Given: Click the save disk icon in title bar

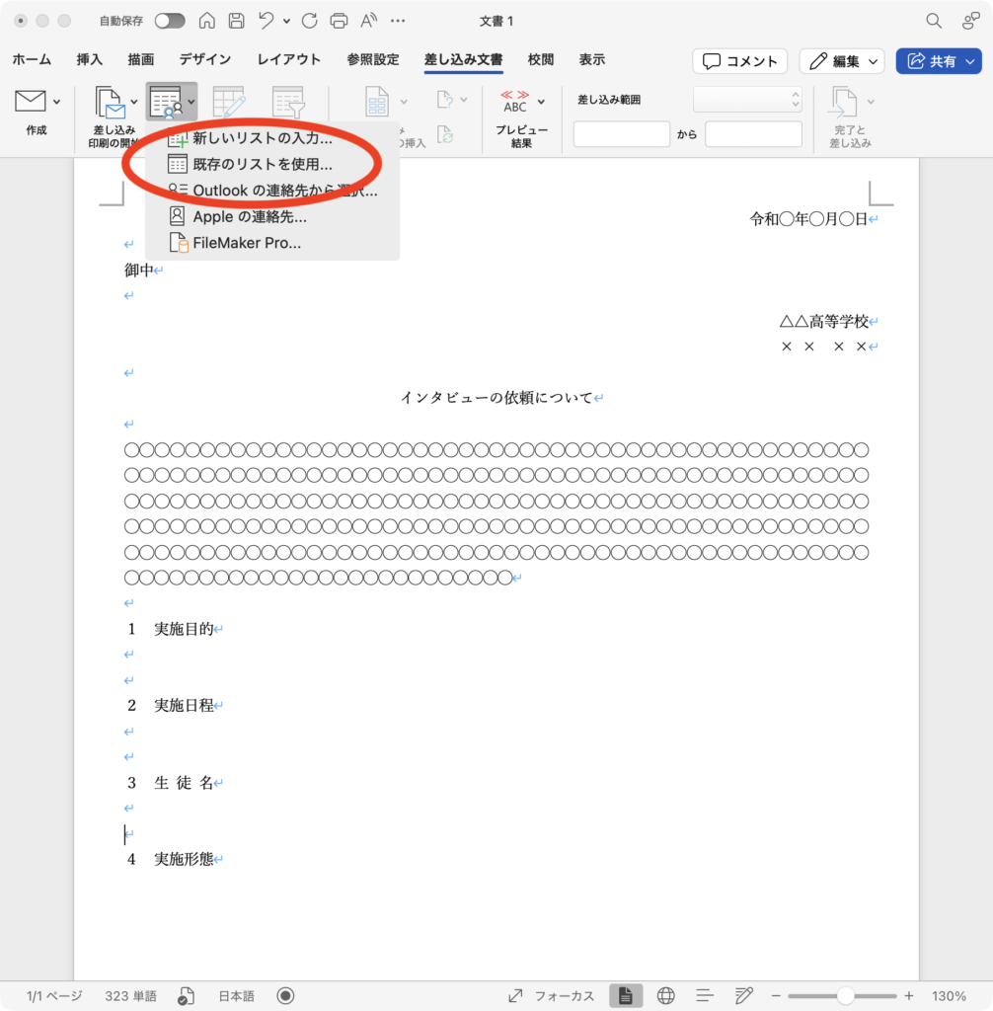Looking at the screenshot, I should (x=236, y=21).
